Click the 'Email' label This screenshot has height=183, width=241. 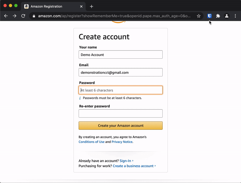pyautogui.click(x=84, y=65)
